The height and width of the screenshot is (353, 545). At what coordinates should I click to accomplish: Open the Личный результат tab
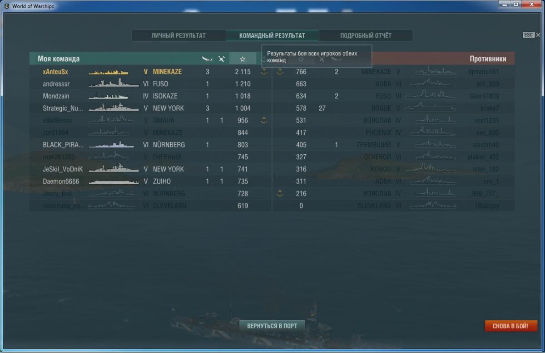click(x=178, y=35)
